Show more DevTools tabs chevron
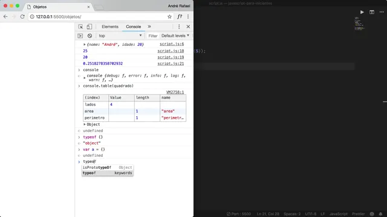 tap(149, 27)
